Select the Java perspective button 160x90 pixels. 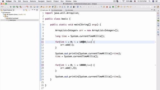pyautogui.click(x=158, y=7)
